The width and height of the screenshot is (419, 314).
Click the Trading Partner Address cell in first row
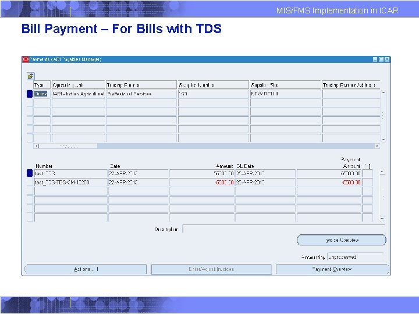coord(351,94)
